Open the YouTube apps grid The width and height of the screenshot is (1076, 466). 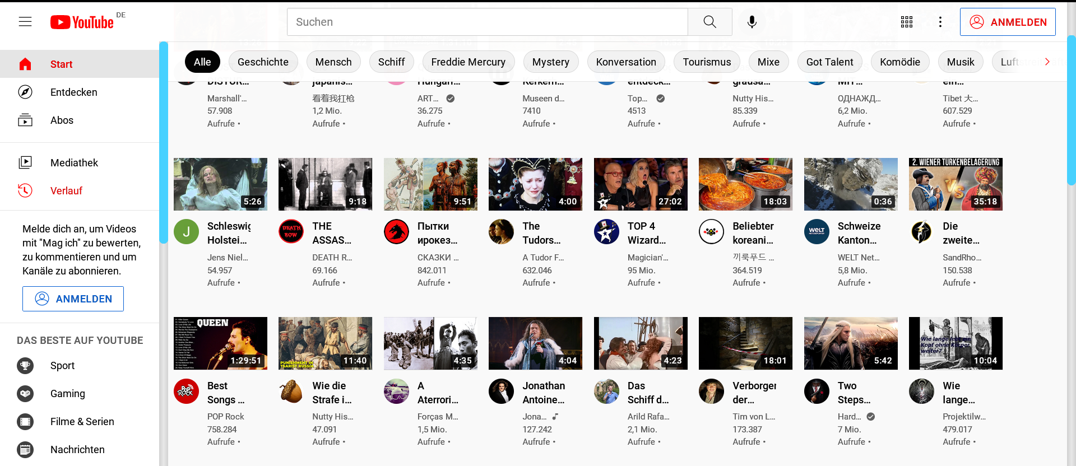[906, 22]
